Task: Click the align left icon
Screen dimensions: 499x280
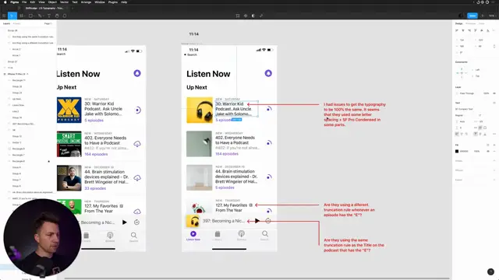Action: coord(457,30)
